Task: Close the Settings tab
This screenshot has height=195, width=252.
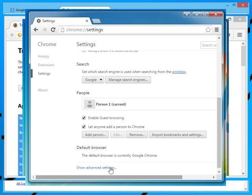Action: [x=87, y=21]
